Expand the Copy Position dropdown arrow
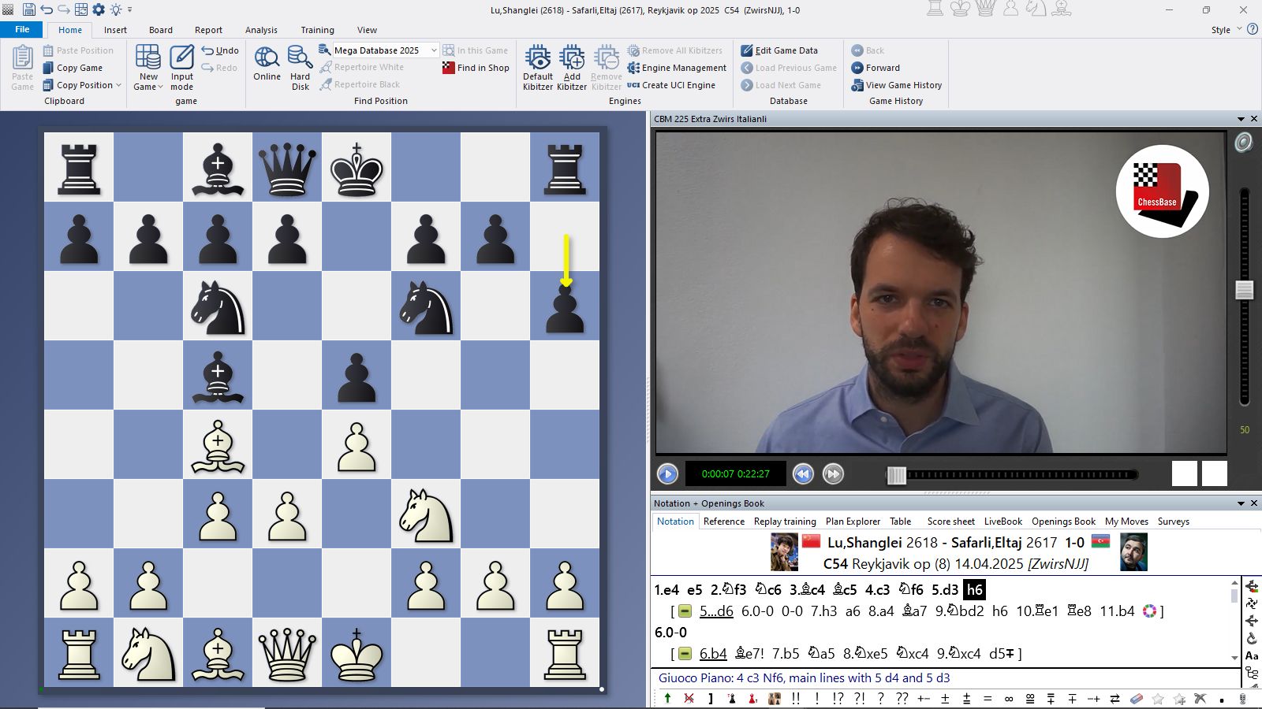 (x=119, y=85)
